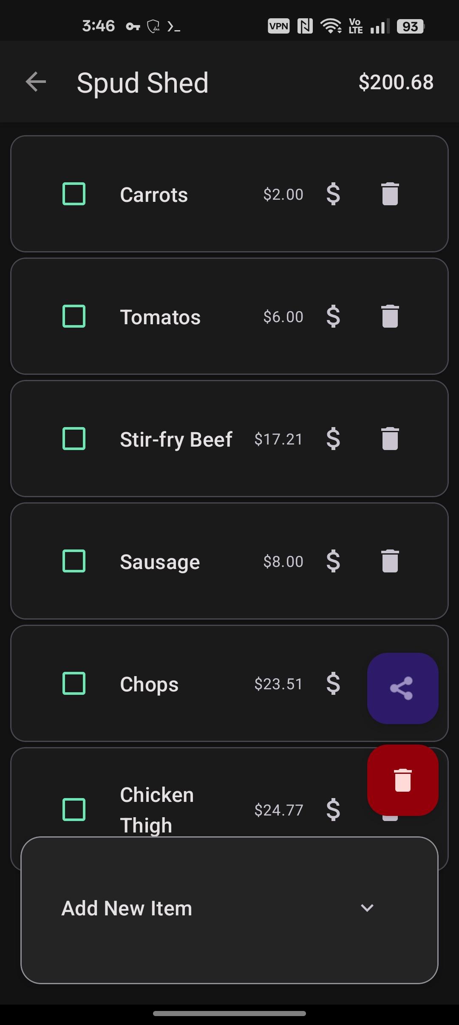Go back using the arrow icon

click(x=36, y=82)
